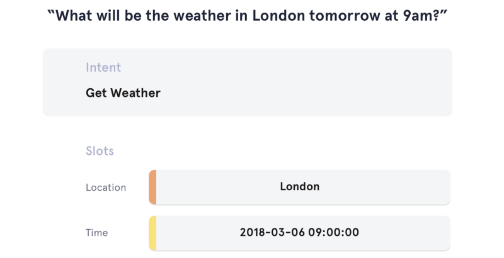
Task: Click the Intent heading label
Action: pyautogui.click(x=103, y=67)
